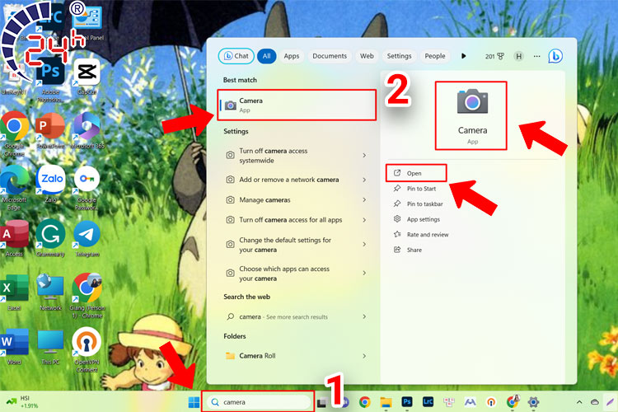Open the HSI stock widget on taskbar
618x412 pixels.
(22, 402)
